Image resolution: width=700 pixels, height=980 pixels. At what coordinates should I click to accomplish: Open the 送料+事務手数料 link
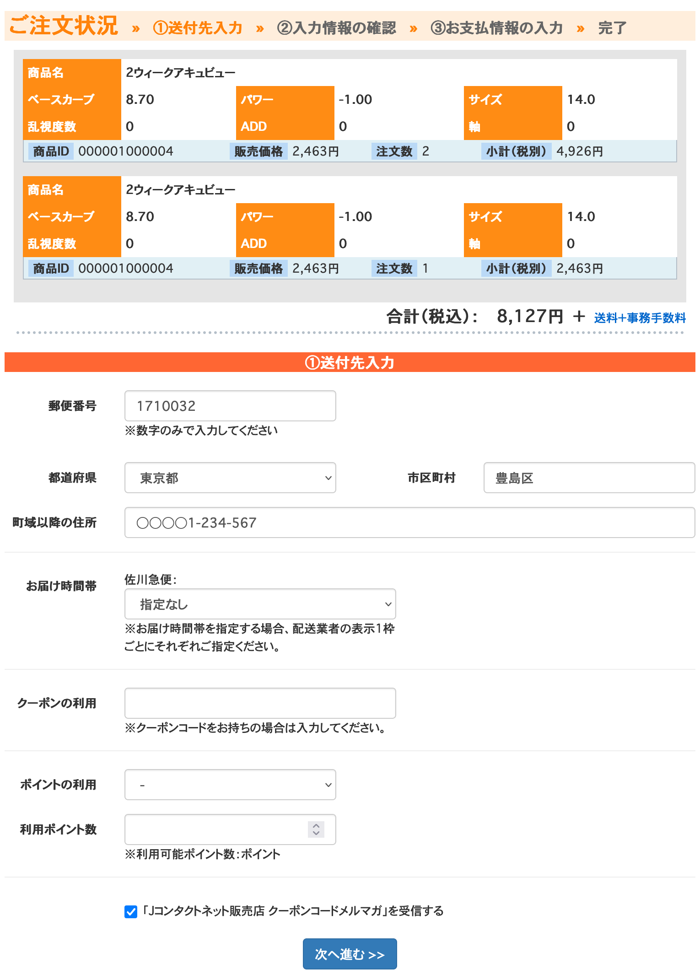click(640, 318)
